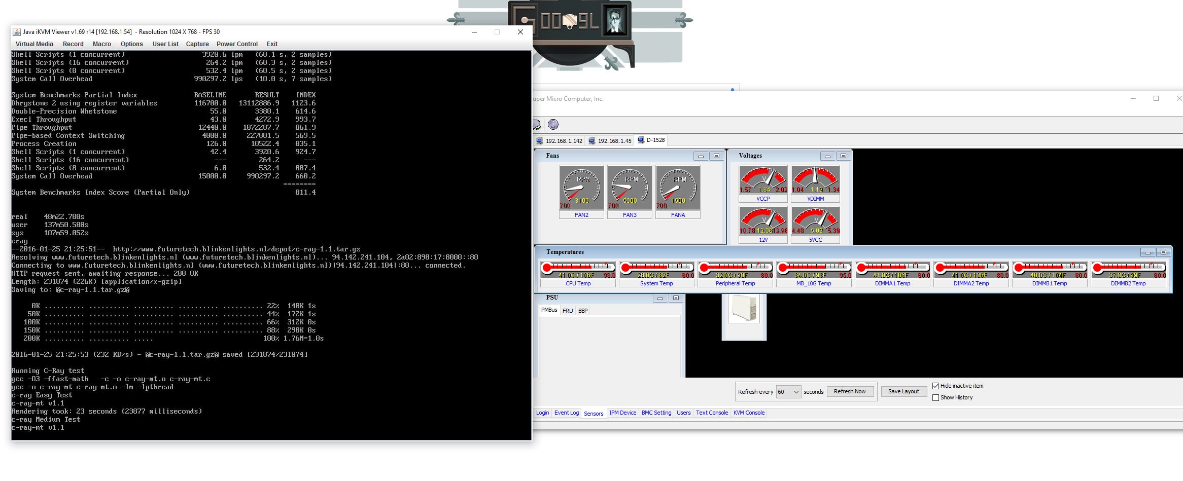Enable the Show History checkbox
This screenshot has width=1183, height=481.
(935, 397)
